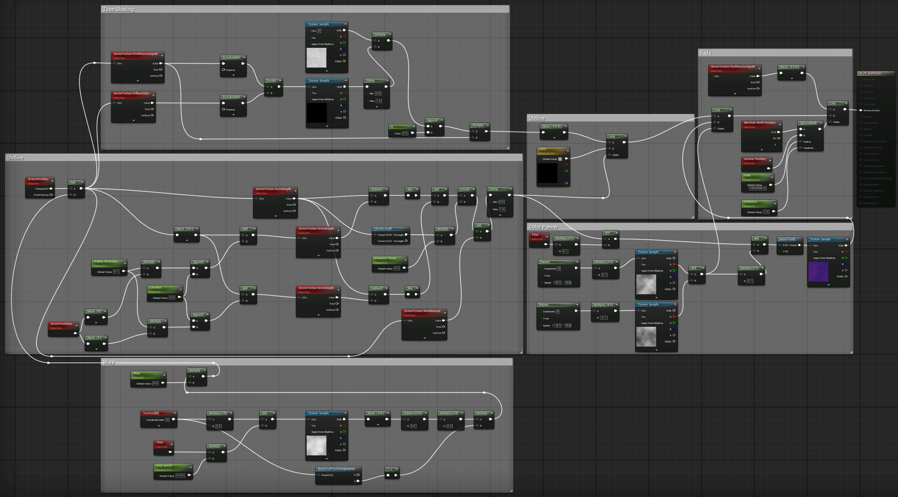Screen dimensions: 898x497
Task: Click the V3Length output pin on VectorLength
Action: 406,235
